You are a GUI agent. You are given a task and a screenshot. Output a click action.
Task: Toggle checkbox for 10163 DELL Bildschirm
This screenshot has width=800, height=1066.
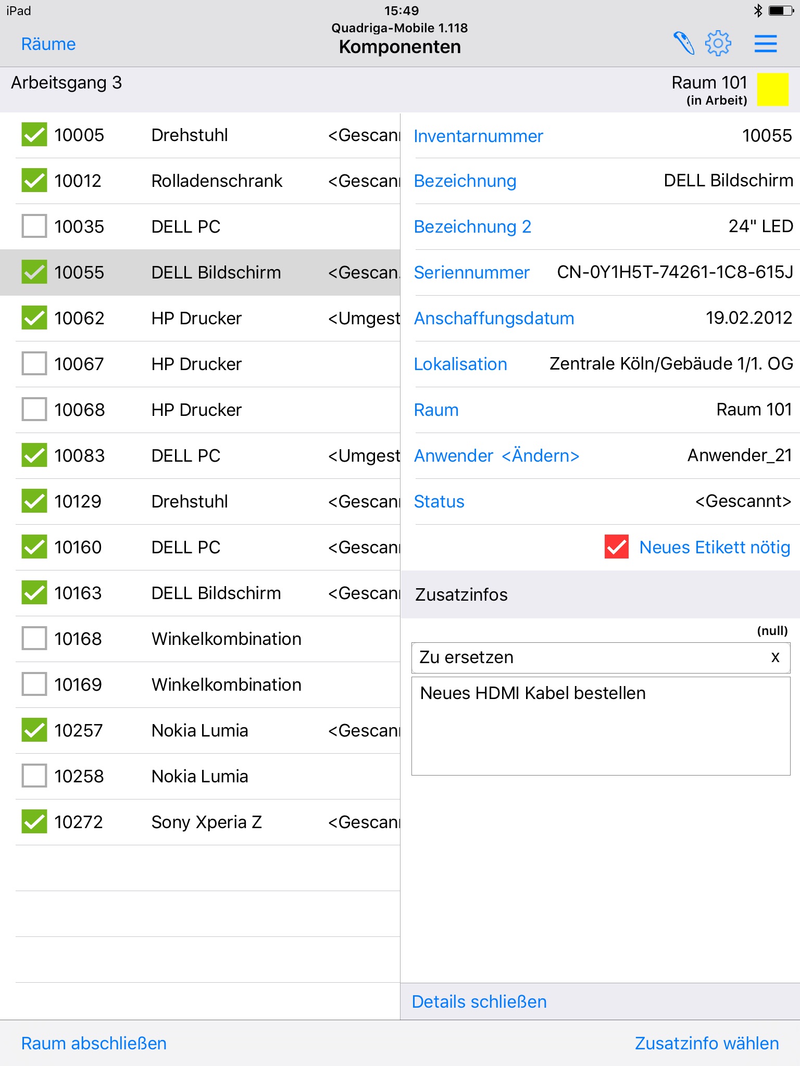34,593
